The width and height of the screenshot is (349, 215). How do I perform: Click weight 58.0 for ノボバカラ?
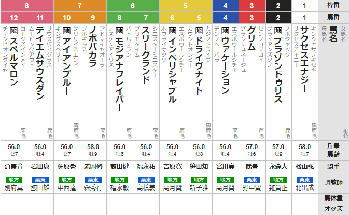[93, 147]
